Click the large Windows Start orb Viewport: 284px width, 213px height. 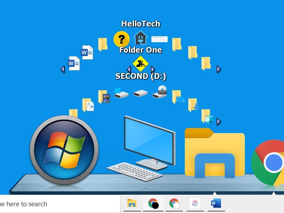[x=64, y=150]
